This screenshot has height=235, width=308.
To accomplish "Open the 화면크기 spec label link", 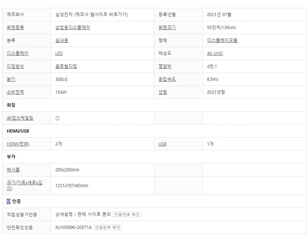I will tap(167, 27).
